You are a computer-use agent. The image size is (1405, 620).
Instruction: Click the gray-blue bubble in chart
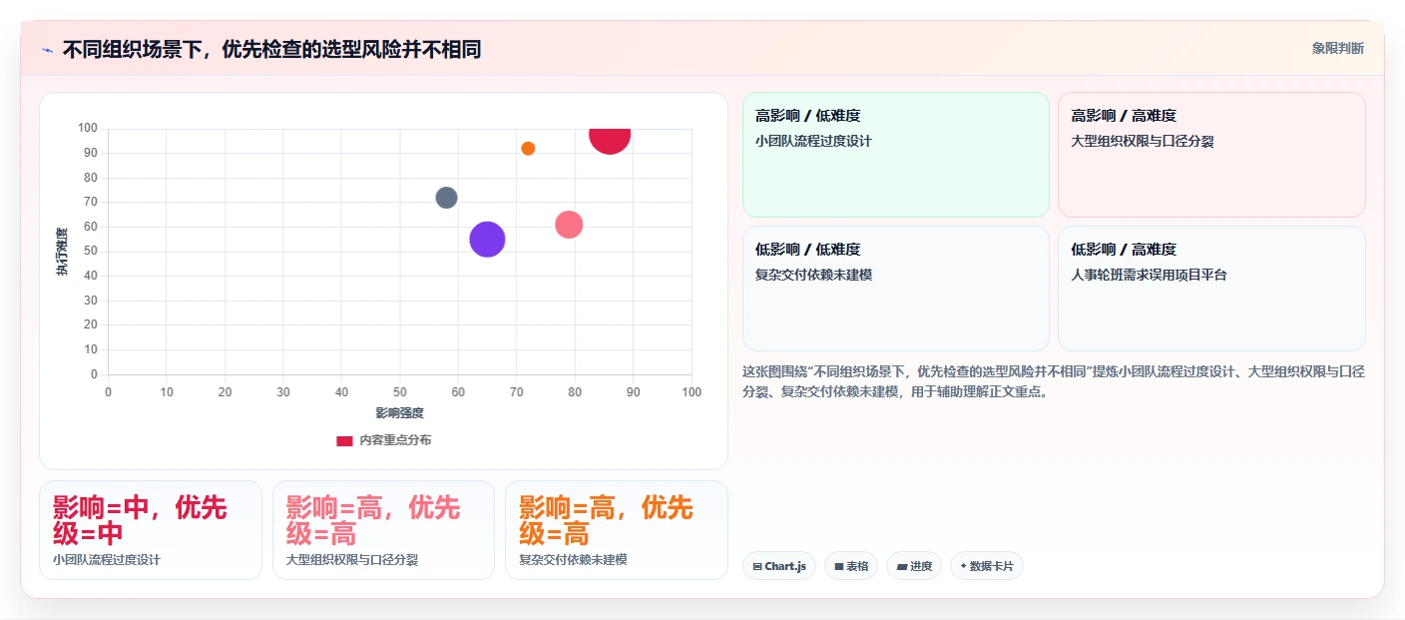[446, 198]
